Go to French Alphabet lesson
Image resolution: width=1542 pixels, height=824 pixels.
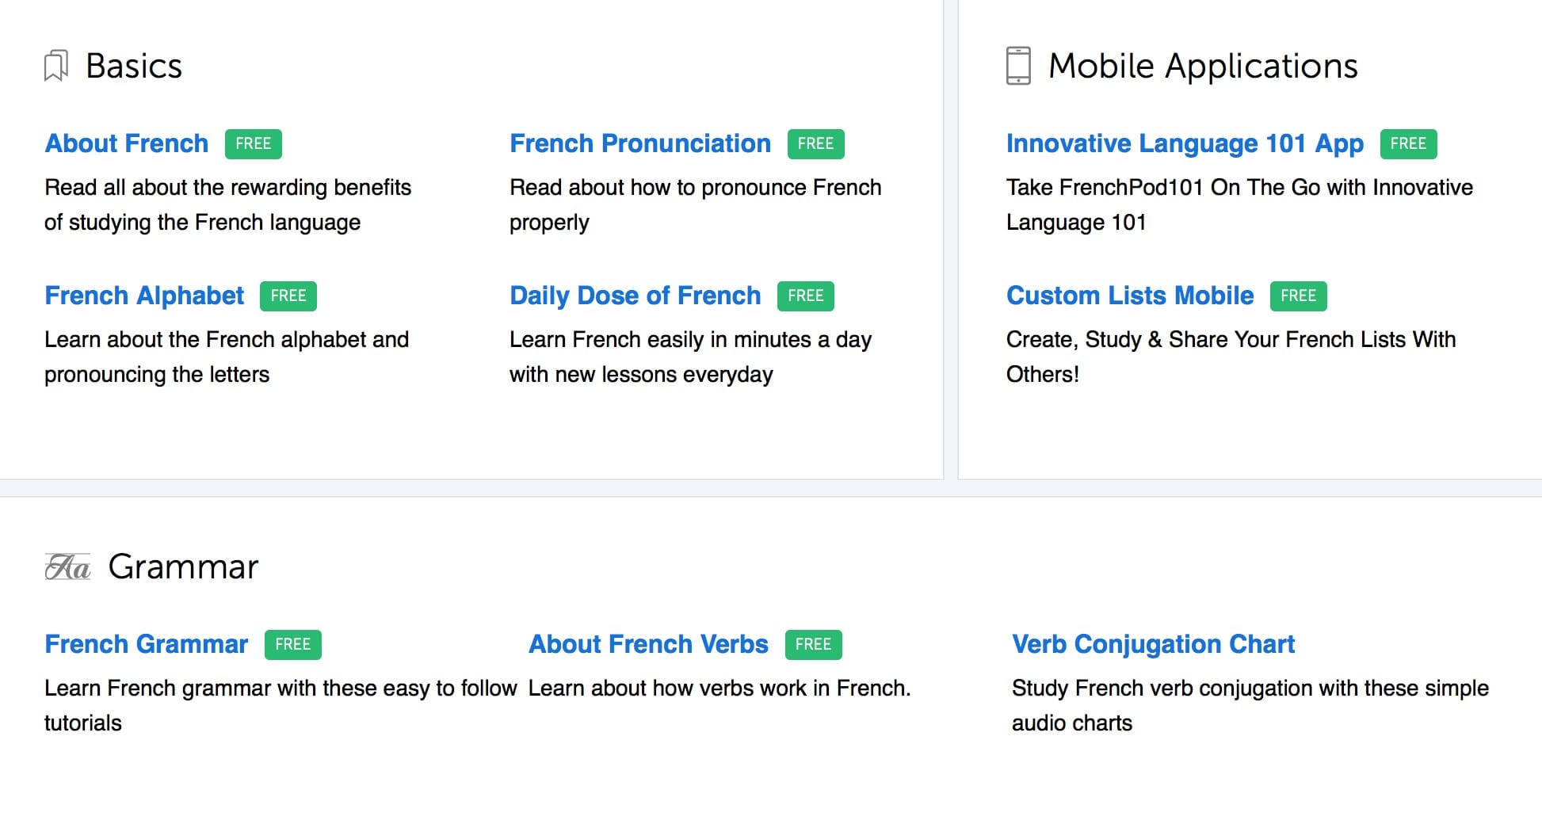(x=144, y=296)
